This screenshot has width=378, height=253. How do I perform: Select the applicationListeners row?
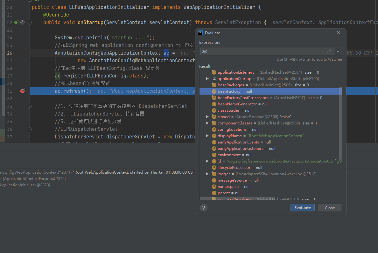click(x=270, y=72)
